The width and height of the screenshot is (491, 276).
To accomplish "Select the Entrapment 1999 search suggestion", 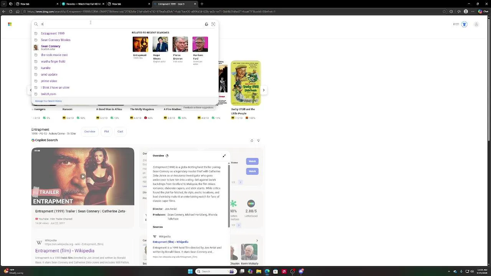I will click(x=53, y=33).
